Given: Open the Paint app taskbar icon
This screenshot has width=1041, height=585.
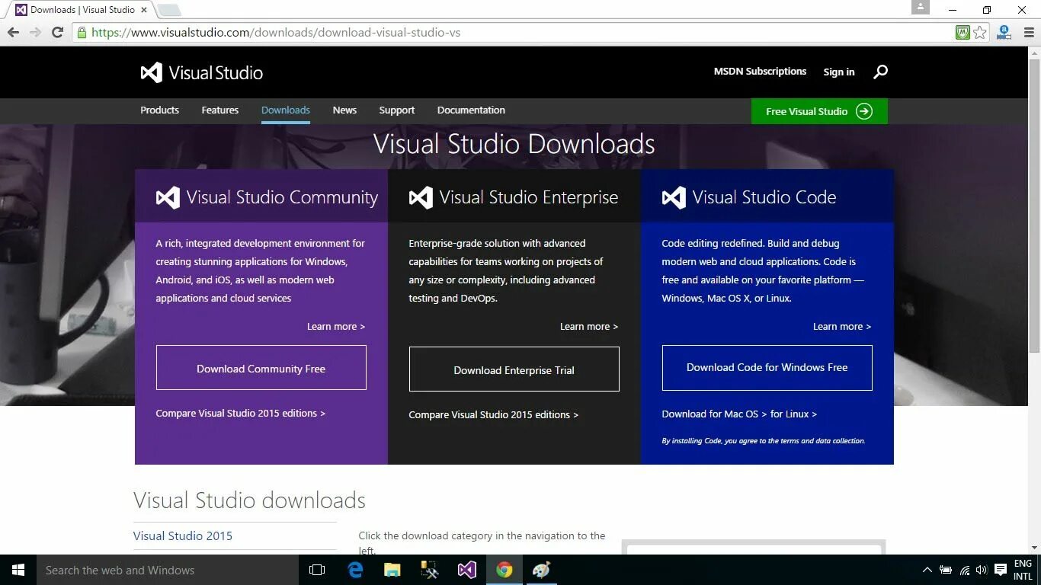Looking at the screenshot, I should coord(542,570).
